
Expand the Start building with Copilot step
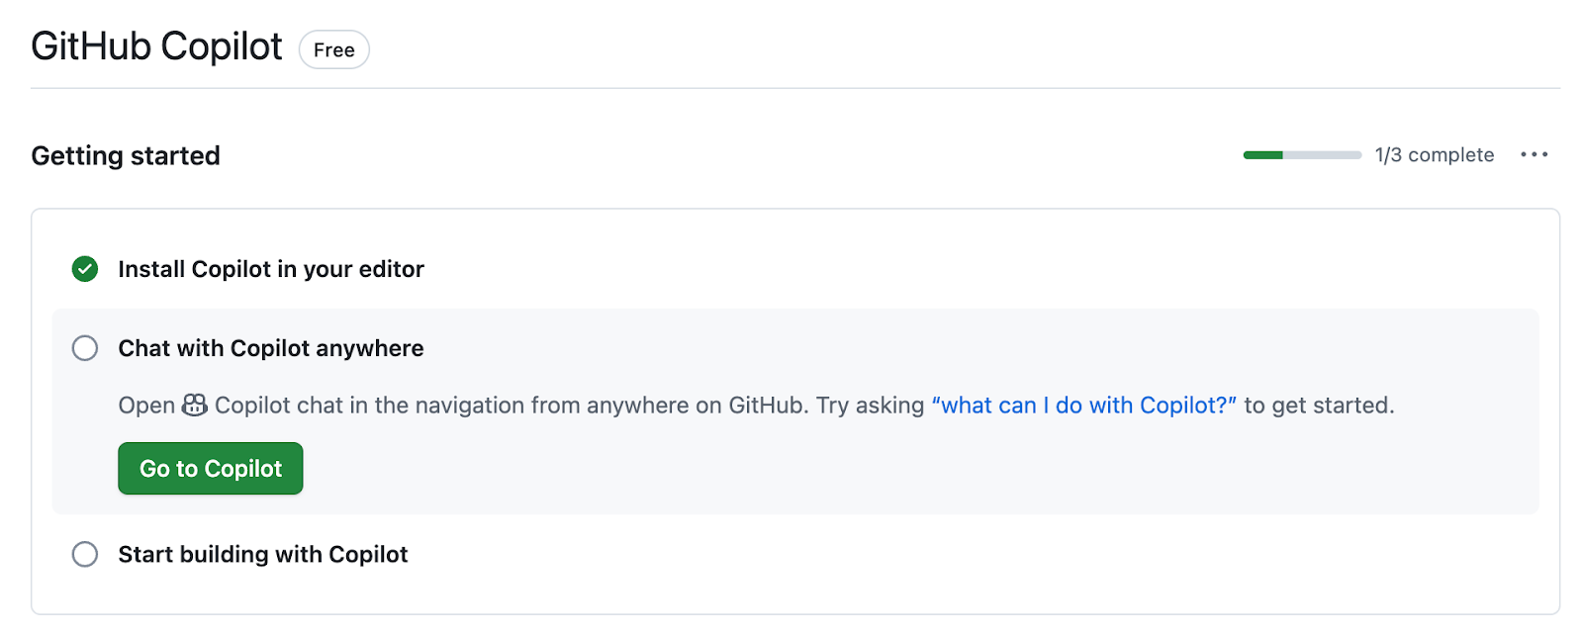coord(262,554)
